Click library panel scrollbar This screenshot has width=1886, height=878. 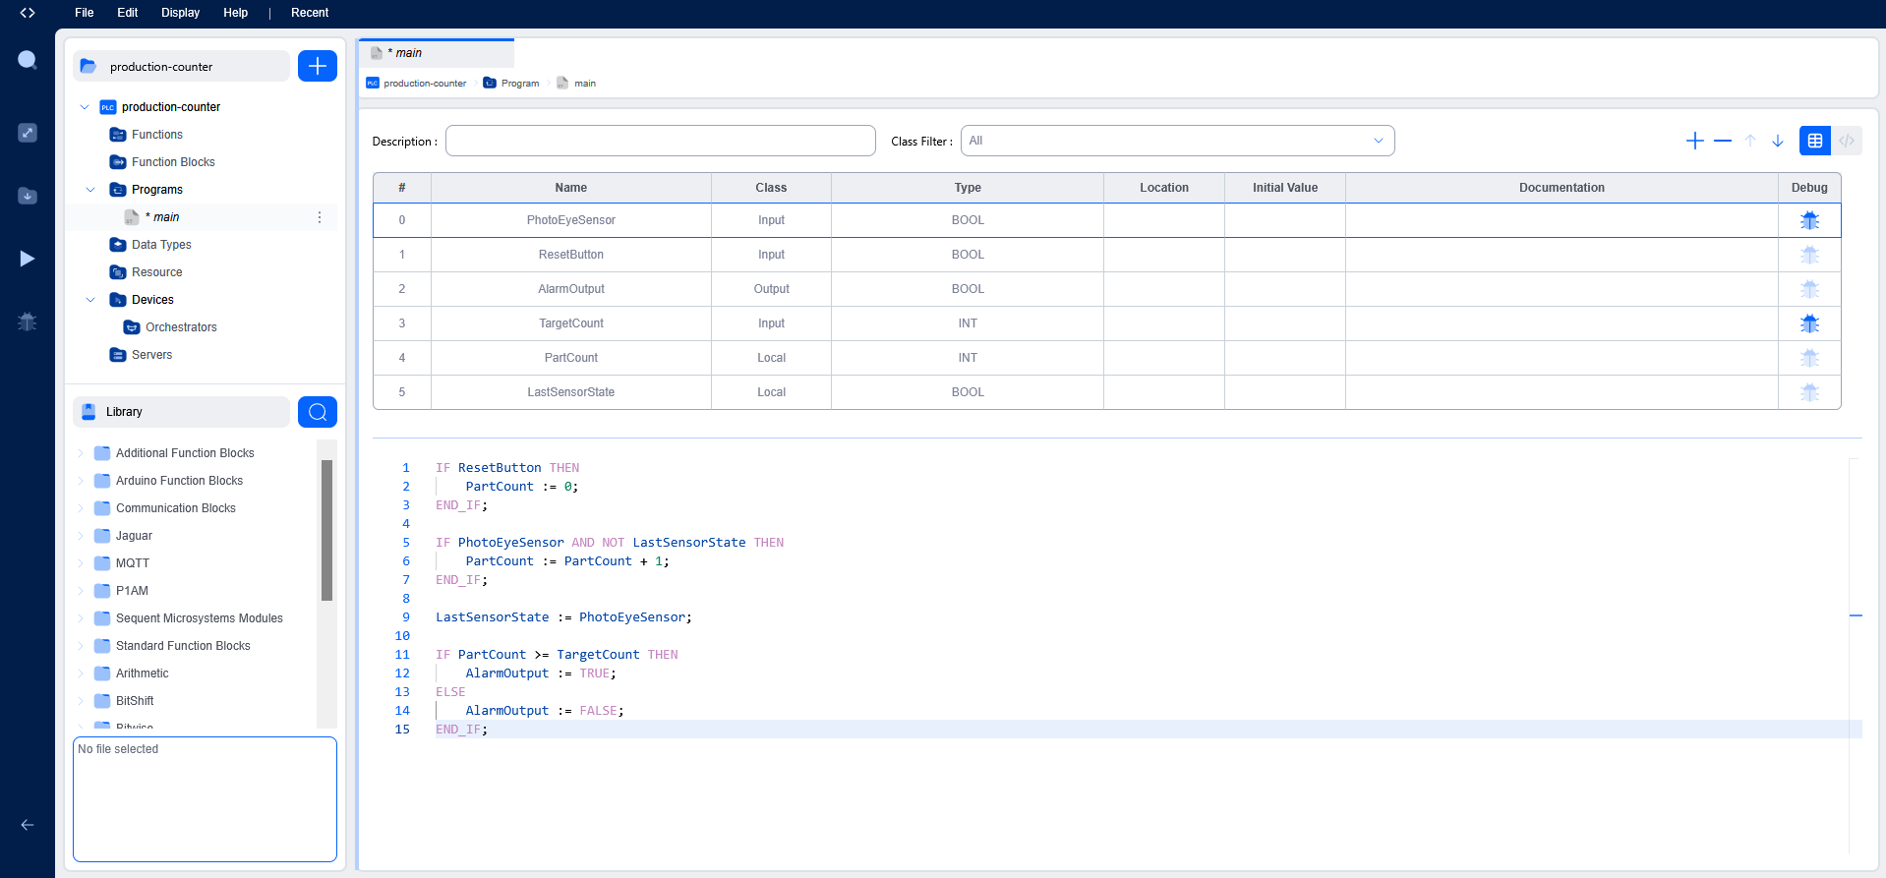click(326, 530)
